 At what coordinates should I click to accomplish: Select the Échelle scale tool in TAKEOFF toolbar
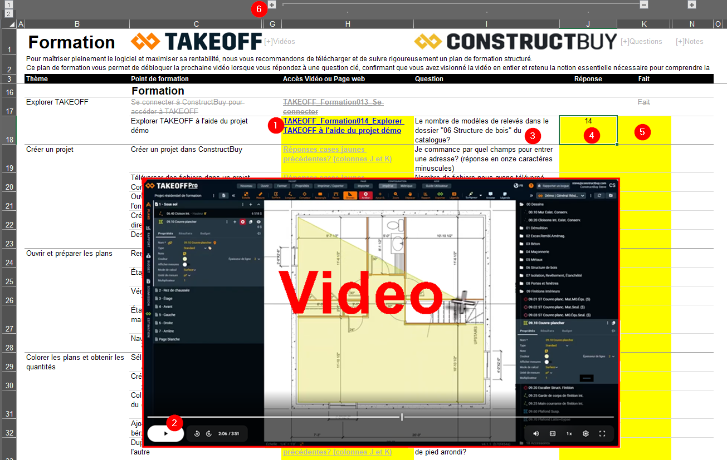pos(246,196)
